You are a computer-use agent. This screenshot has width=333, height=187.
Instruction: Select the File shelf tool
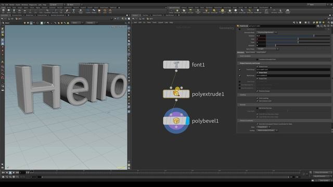click(x=99, y=11)
